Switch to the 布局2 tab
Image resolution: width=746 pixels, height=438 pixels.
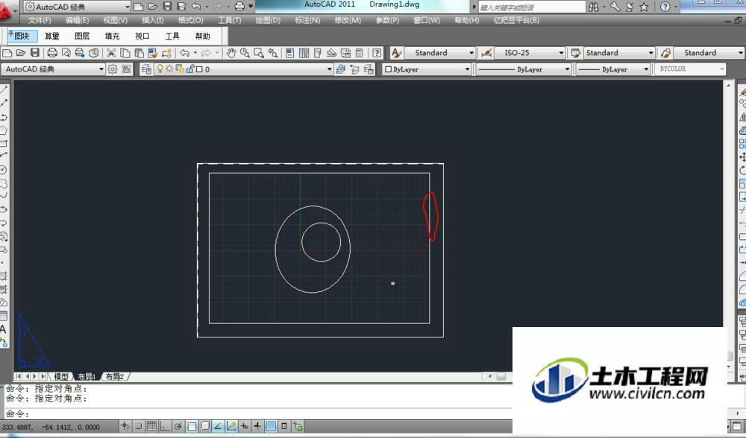(x=115, y=376)
